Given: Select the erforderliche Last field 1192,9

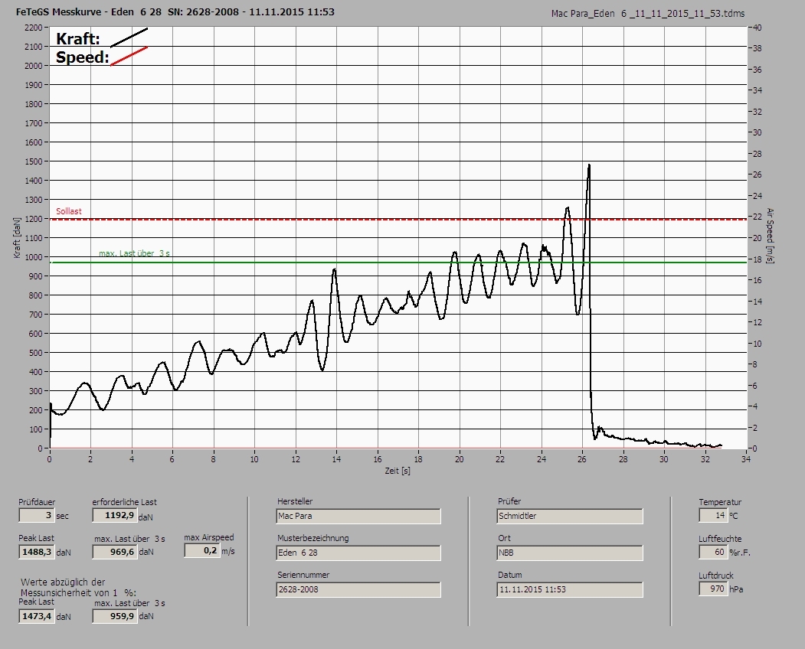Looking at the screenshot, I should 114,515.
